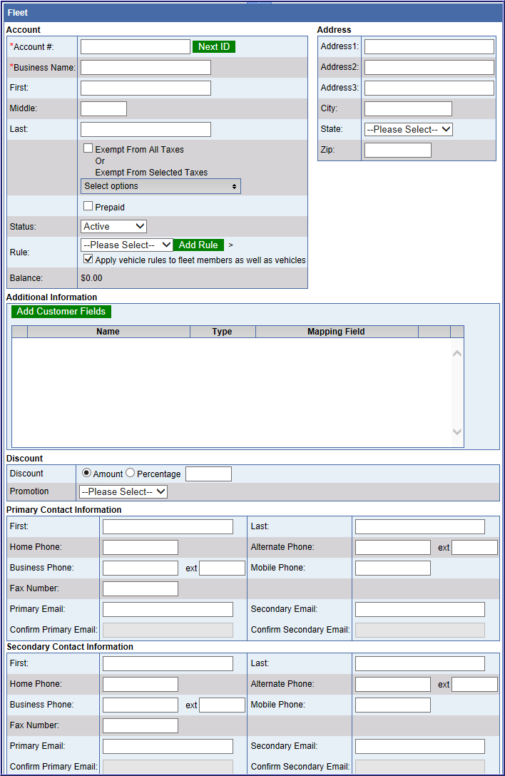Expand the Exempt From Selected Taxes options

(160, 186)
